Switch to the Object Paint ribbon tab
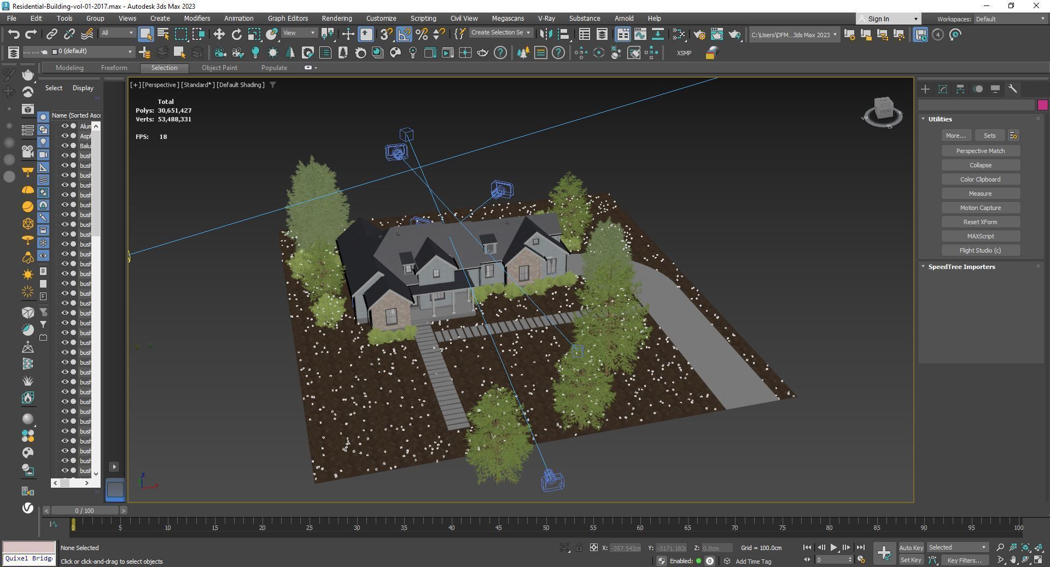The height and width of the screenshot is (567, 1050). [219, 68]
